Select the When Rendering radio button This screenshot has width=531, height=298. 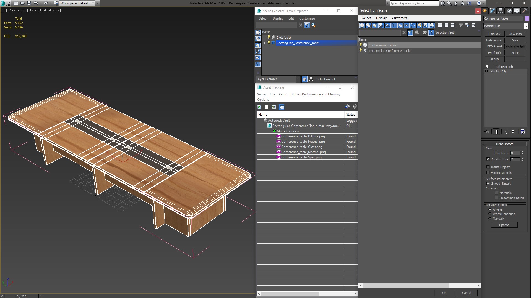pyautogui.click(x=490, y=214)
